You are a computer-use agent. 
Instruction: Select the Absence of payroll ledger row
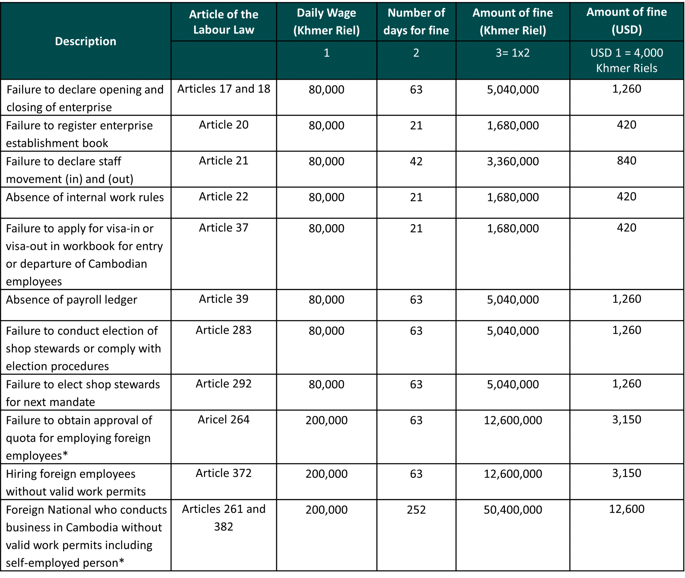71,300
